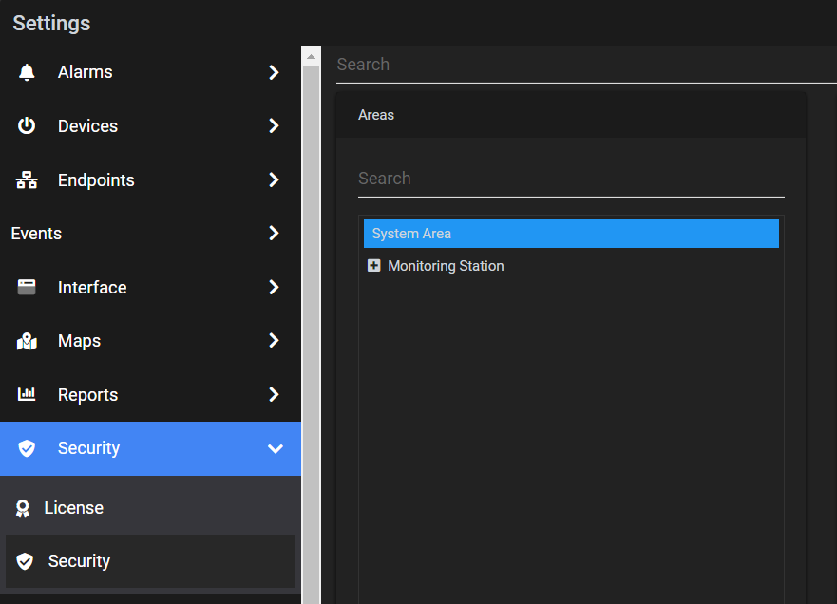This screenshot has height=604, width=837.
Task: Open the Interface settings menu
Action: coord(150,287)
